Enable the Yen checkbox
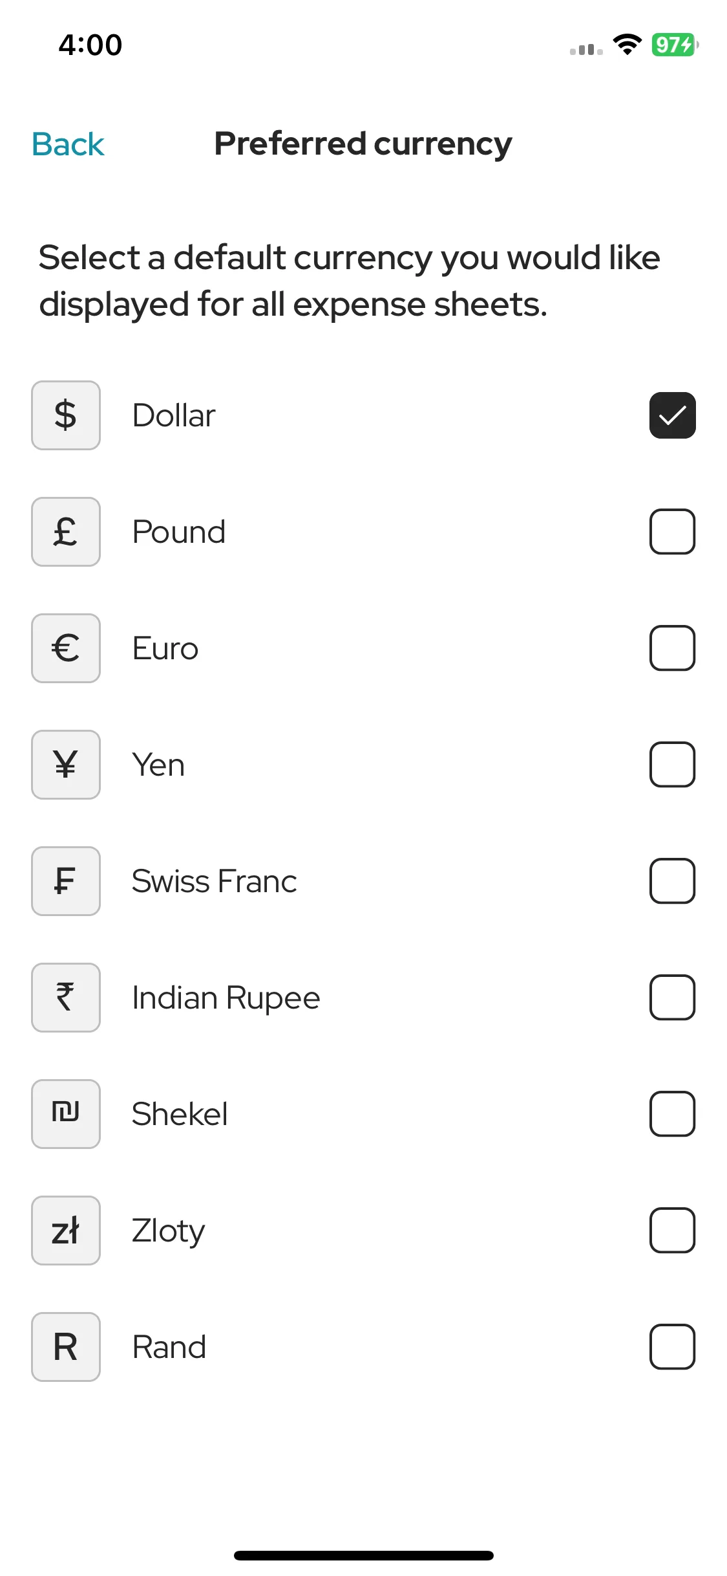The width and height of the screenshot is (727, 1576). pos(672,765)
